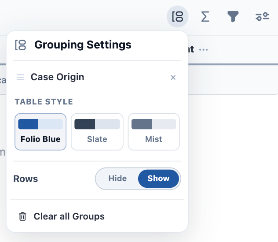Remove the Case Origin grouping
Screen dimensions: 278x242
pos(173,78)
